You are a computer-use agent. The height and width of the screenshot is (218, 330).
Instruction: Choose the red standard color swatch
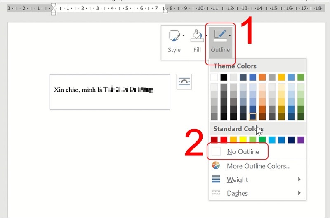coord(224,140)
